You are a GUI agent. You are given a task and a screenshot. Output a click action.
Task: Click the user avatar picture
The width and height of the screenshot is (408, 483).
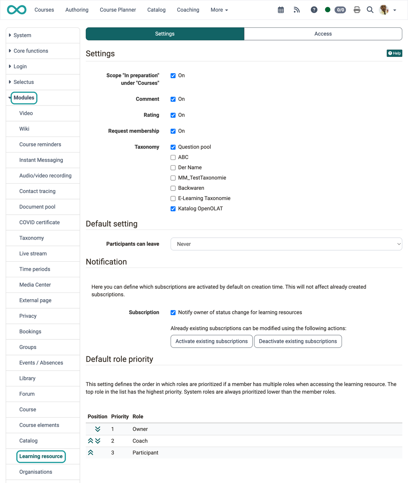click(384, 10)
